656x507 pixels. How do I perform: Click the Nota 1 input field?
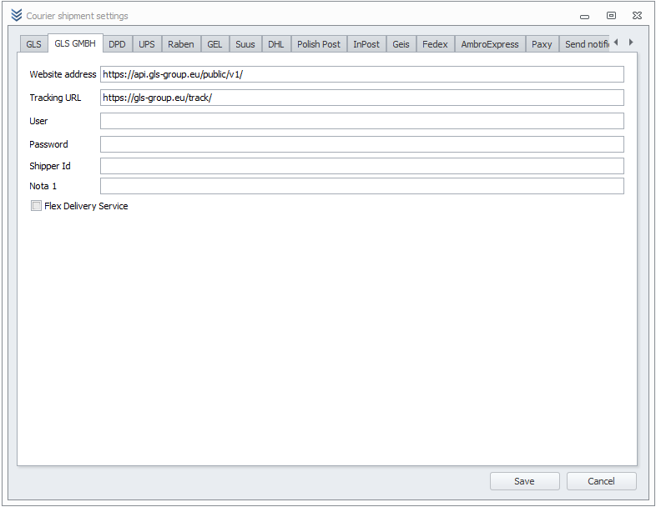click(362, 186)
